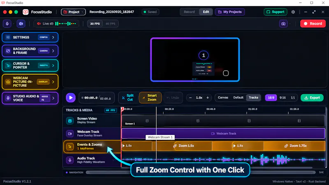The image size is (329, 185).
Task: Click the FocusStudio logo icon
Action: 25,12
